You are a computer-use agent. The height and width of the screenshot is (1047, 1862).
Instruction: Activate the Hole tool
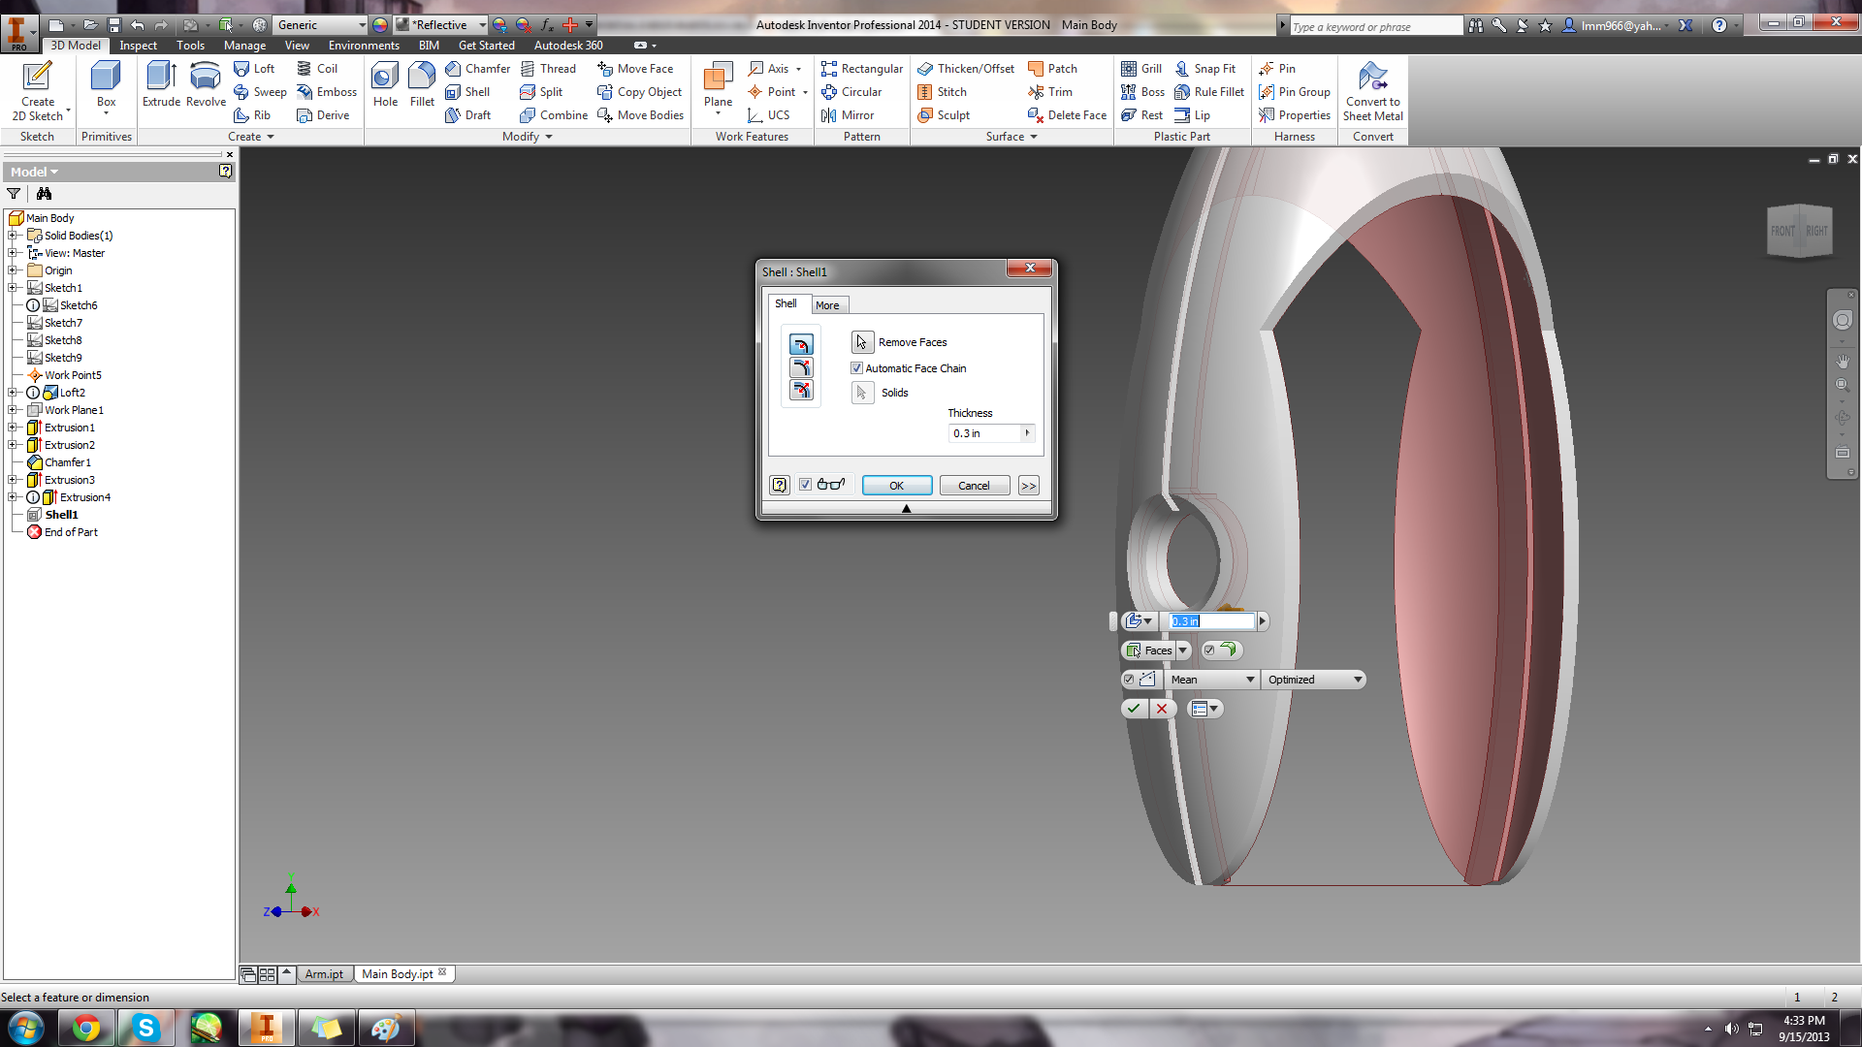point(385,84)
